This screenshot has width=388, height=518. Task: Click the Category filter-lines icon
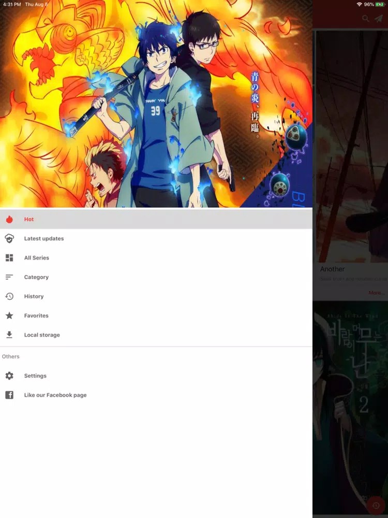tap(9, 277)
